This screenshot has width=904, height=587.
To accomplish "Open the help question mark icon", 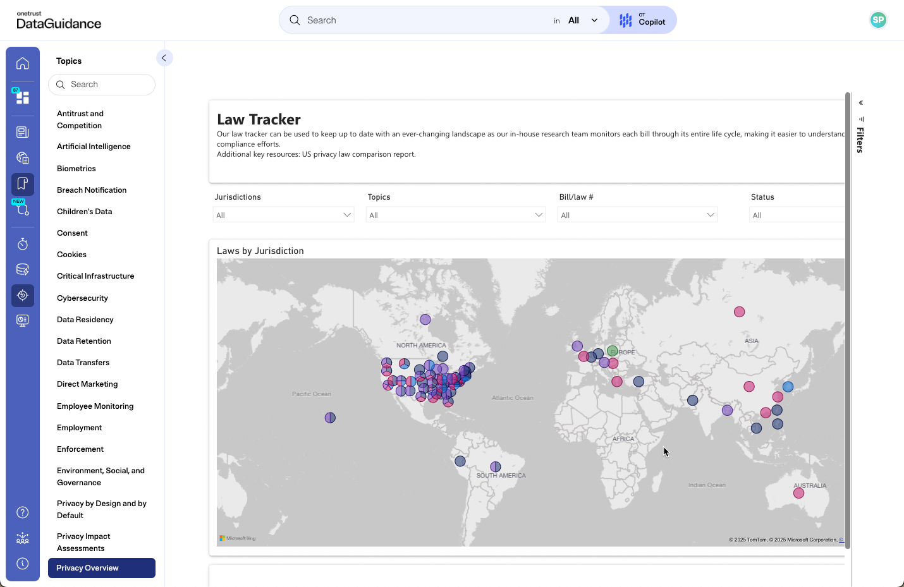I will (x=23, y=512).
